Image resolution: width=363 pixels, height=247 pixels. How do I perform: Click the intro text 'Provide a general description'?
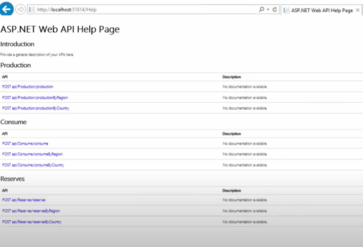pos(37,55)
